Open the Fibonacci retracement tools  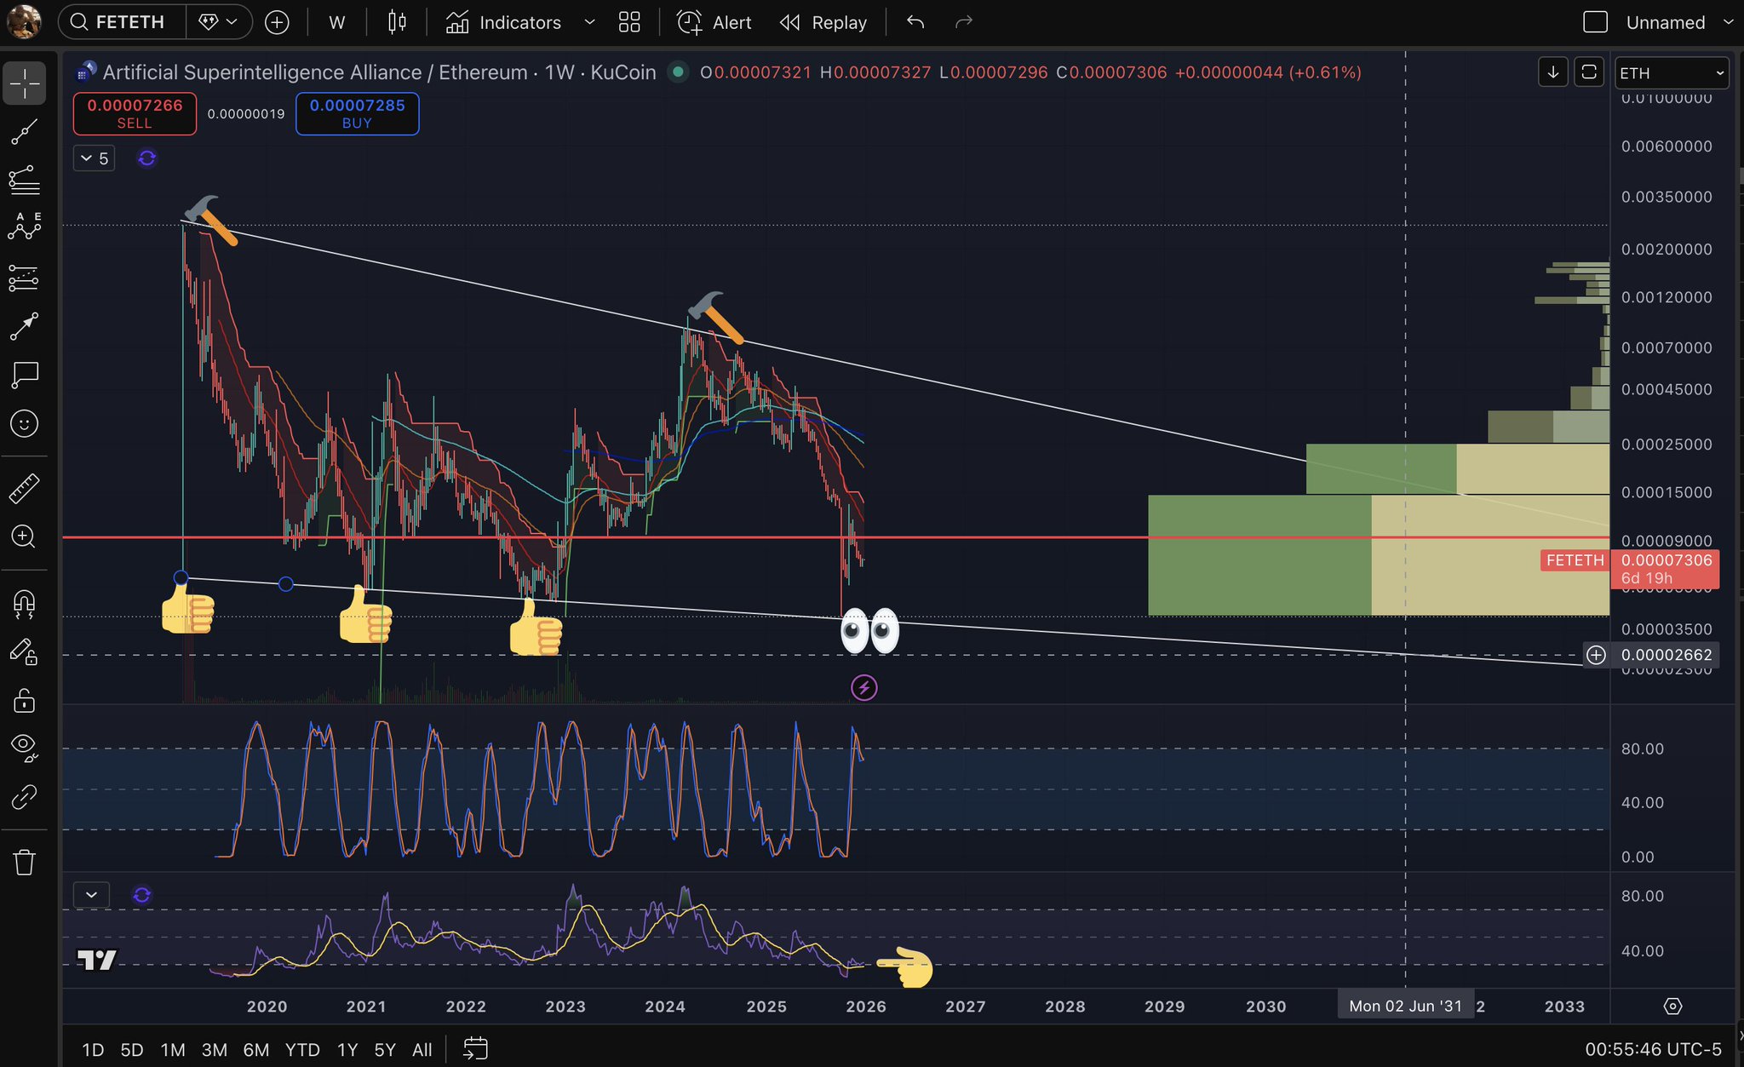point(24,180)
